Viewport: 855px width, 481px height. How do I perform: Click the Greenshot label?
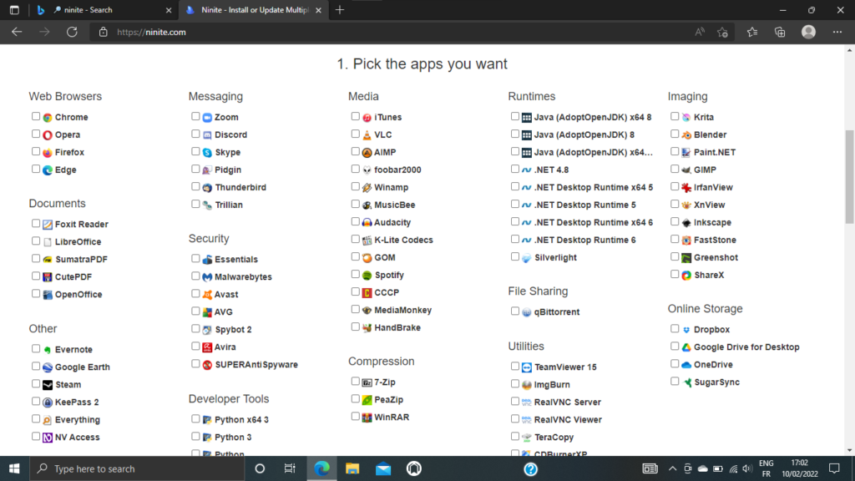pyautogui.click(x=716, y=257)
